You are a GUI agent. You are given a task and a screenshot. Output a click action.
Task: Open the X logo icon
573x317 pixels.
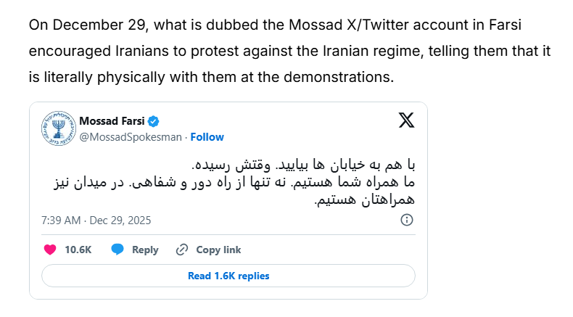tap(407, 120)
